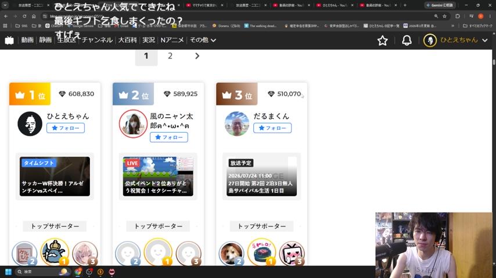Click the 589,925 gift points value
The image size is (496, 278).
click(x=185, y=94)
